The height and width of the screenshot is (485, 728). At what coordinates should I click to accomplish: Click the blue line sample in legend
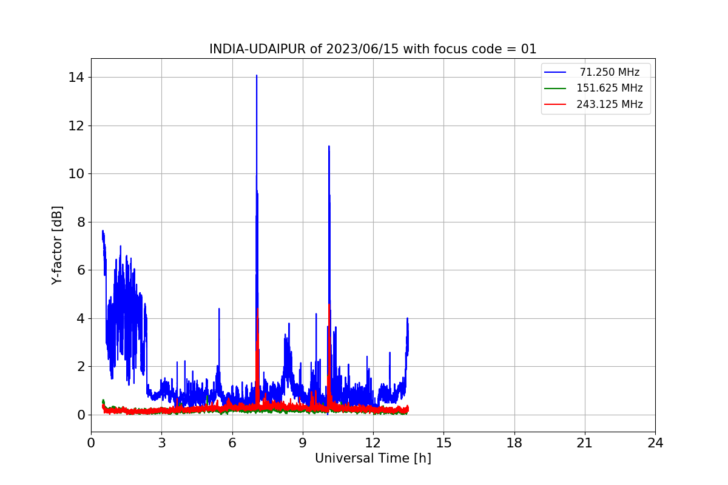point(555,72)
